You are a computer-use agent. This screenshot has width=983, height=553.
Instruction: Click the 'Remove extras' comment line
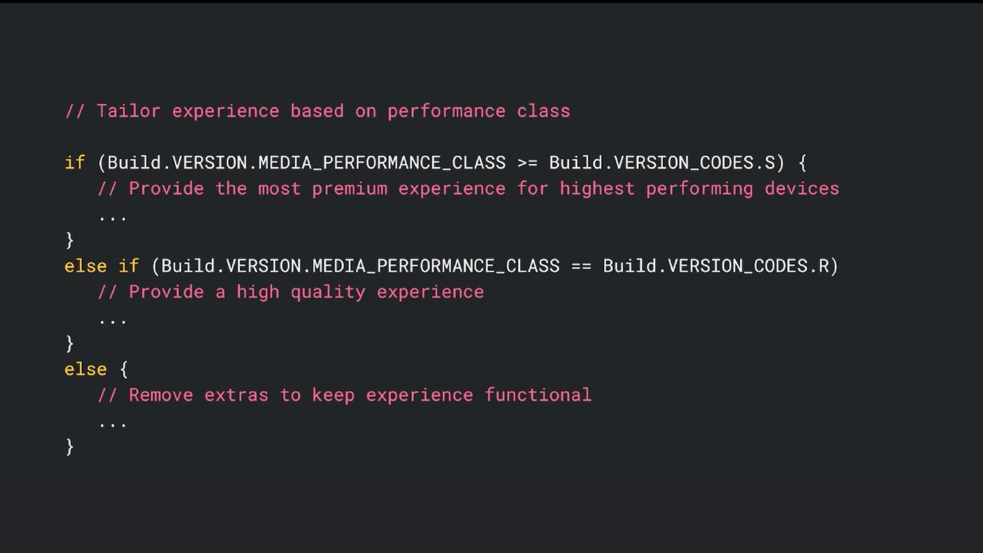click(345, 395)
